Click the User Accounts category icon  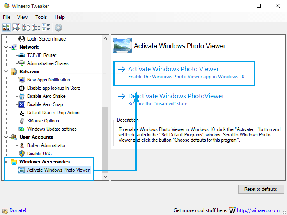[14, 137]
